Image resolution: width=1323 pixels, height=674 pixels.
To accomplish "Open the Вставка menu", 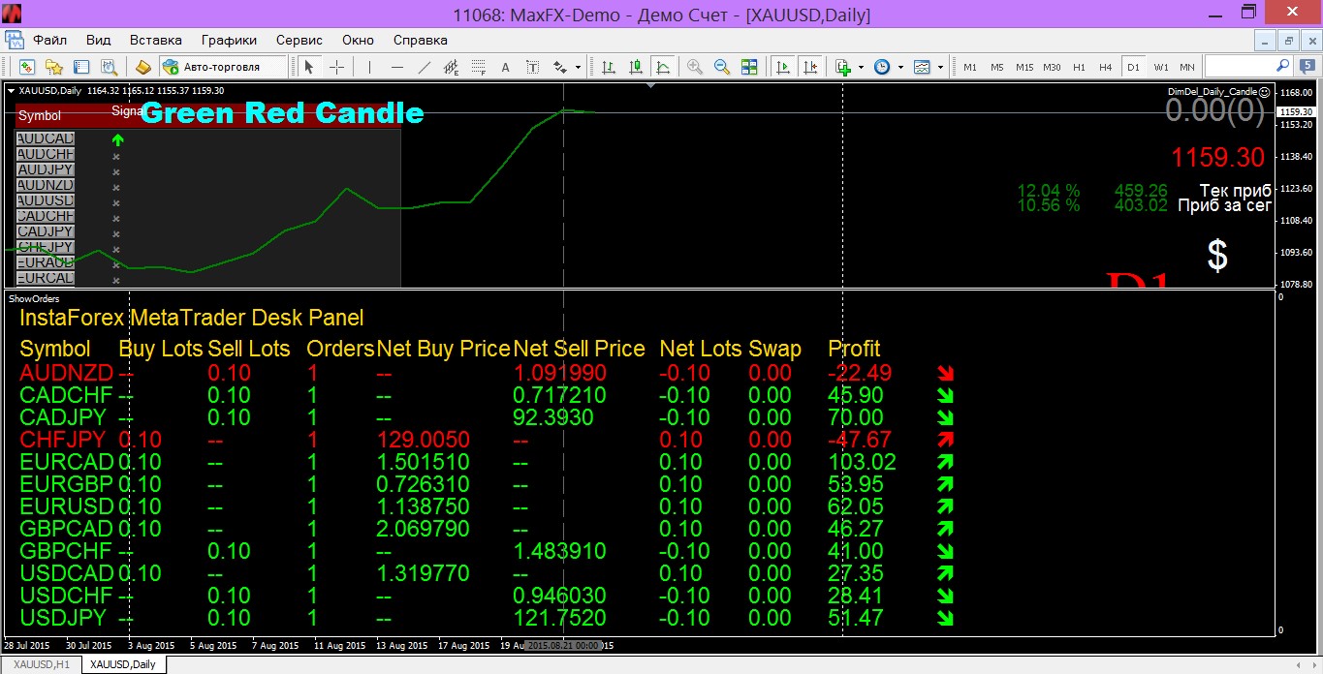I will [x=156, y=40].
